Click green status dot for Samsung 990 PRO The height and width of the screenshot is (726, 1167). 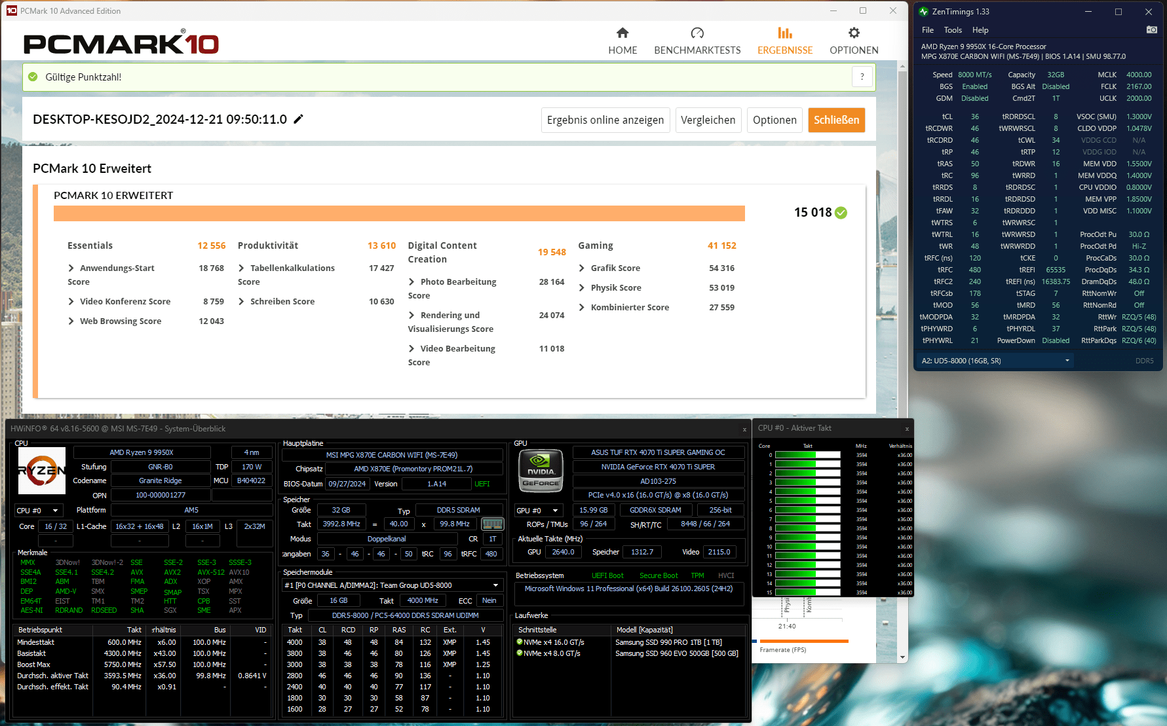520,642
